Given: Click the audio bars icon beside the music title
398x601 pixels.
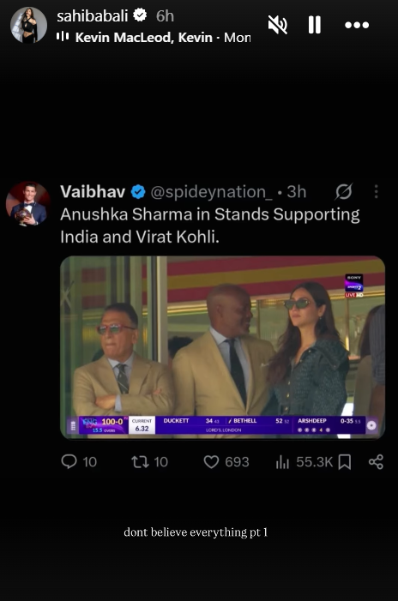Looking at the screenshot, I should tap(63, 36).
